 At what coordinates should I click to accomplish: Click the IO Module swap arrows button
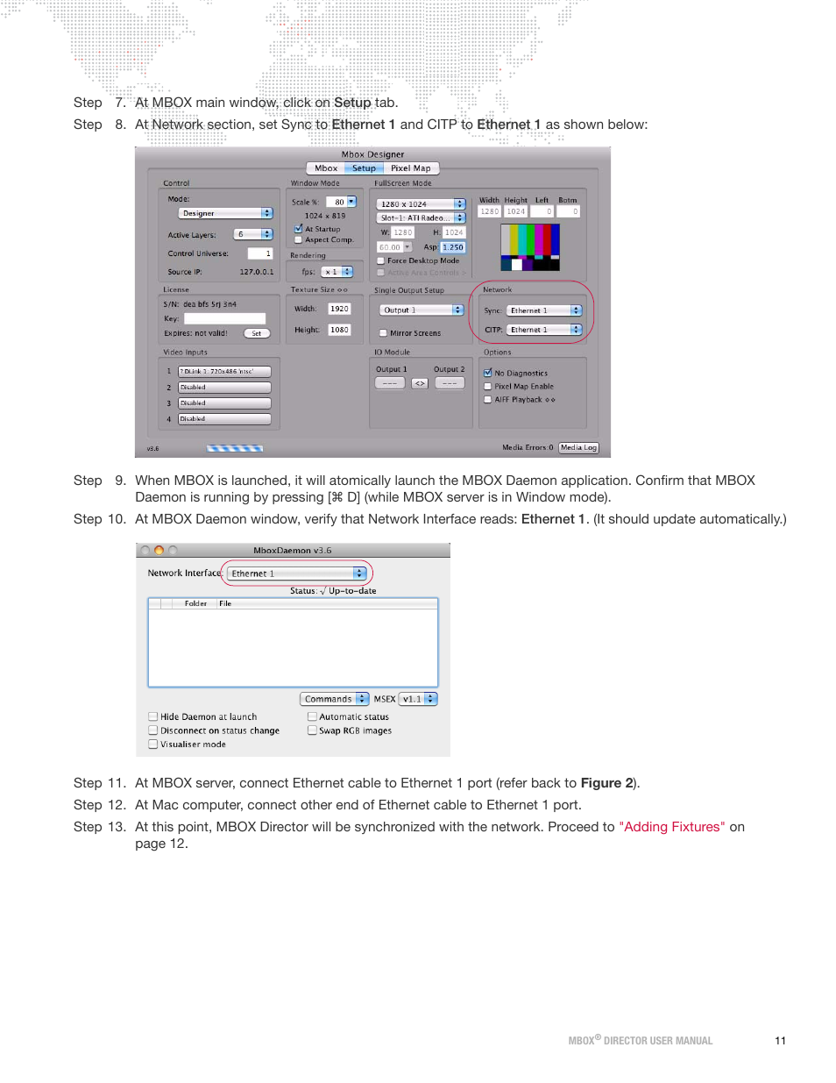coord(420,383)
